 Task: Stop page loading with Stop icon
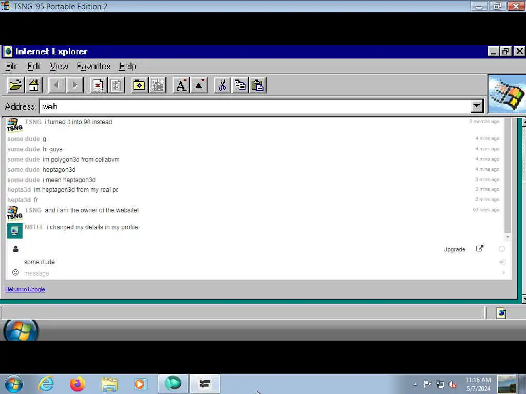[x=98, y=85]
